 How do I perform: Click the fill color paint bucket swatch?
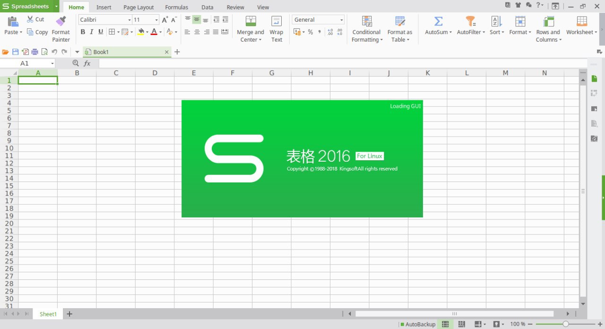(141, 32)
